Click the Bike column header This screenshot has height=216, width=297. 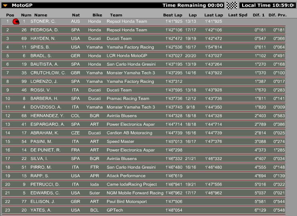tap(97, 15)
